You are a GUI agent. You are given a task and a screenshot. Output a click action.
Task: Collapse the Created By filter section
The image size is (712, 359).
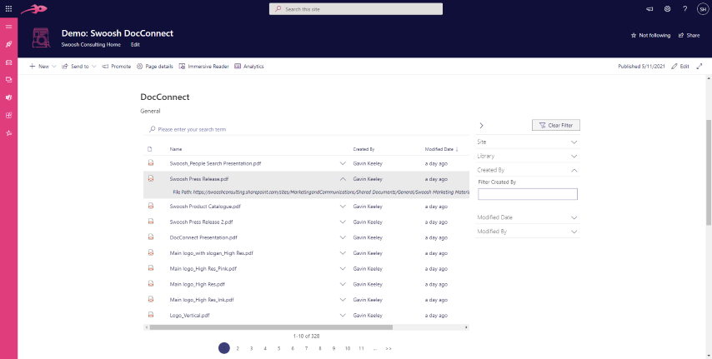click(x=528, y=170)
